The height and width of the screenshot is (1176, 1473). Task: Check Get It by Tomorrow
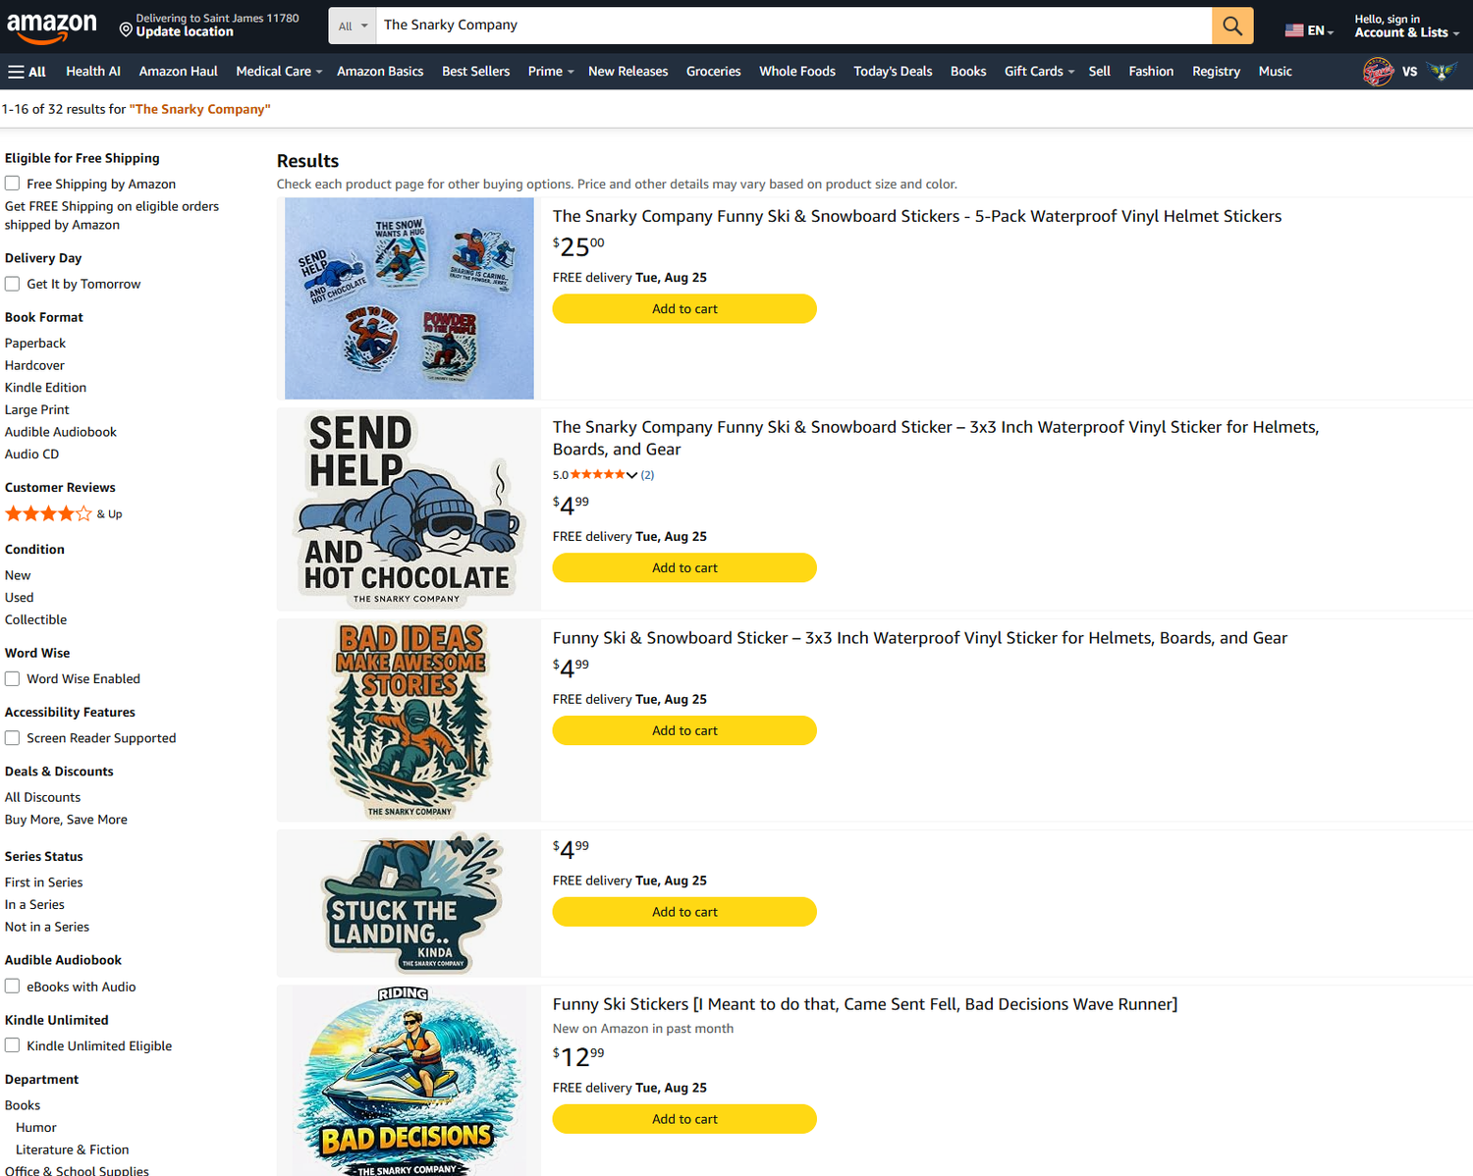coord(12,284)
